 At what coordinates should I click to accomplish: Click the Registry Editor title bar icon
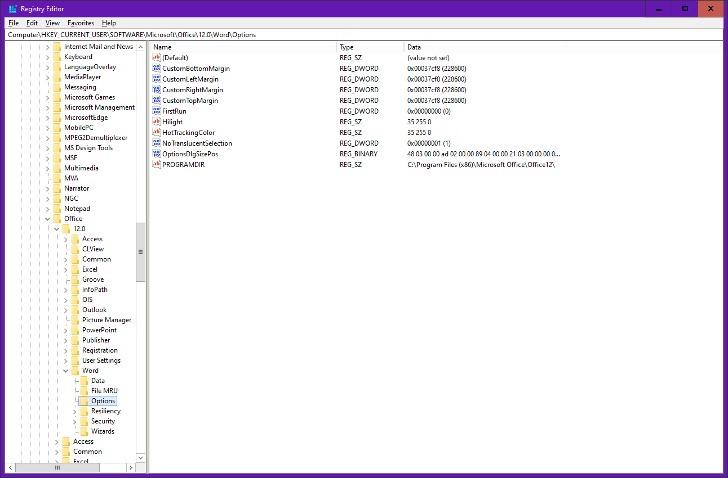click(13, 9)
